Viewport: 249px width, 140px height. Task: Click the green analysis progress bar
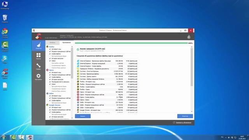coord(132,43)
